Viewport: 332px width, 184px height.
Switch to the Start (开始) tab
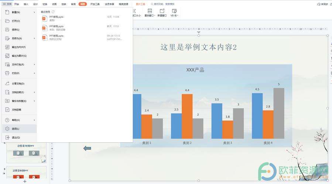pos(17,4)
